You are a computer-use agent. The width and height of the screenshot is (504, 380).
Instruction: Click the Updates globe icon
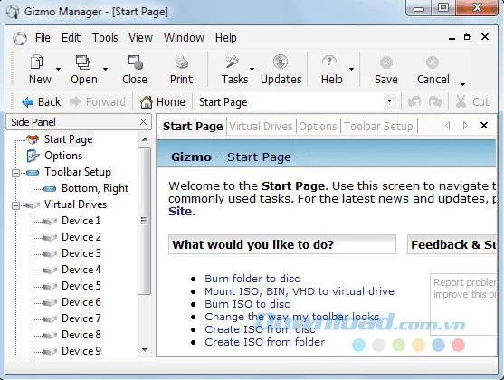click(x=281, y=62)
